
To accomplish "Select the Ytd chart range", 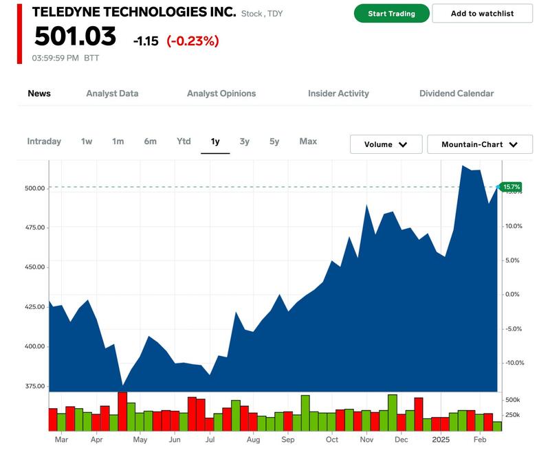I will 184,142.
